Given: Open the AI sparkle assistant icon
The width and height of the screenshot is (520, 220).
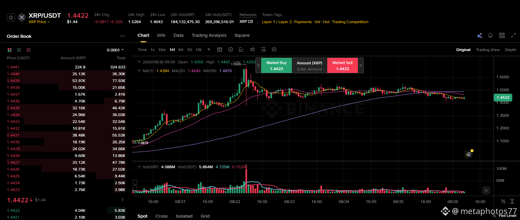Looking at the screenshot, I should (x=479, y=35).
